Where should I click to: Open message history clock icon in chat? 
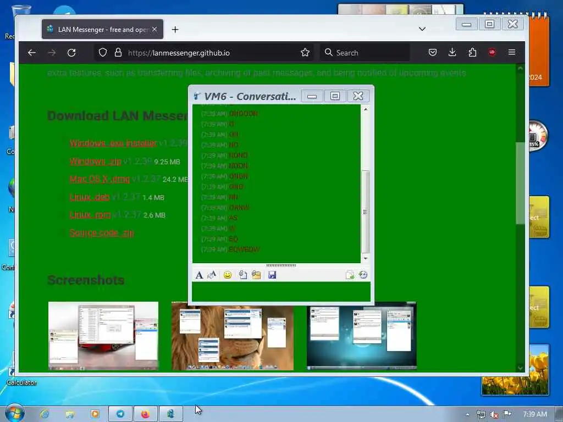[363, 275]
